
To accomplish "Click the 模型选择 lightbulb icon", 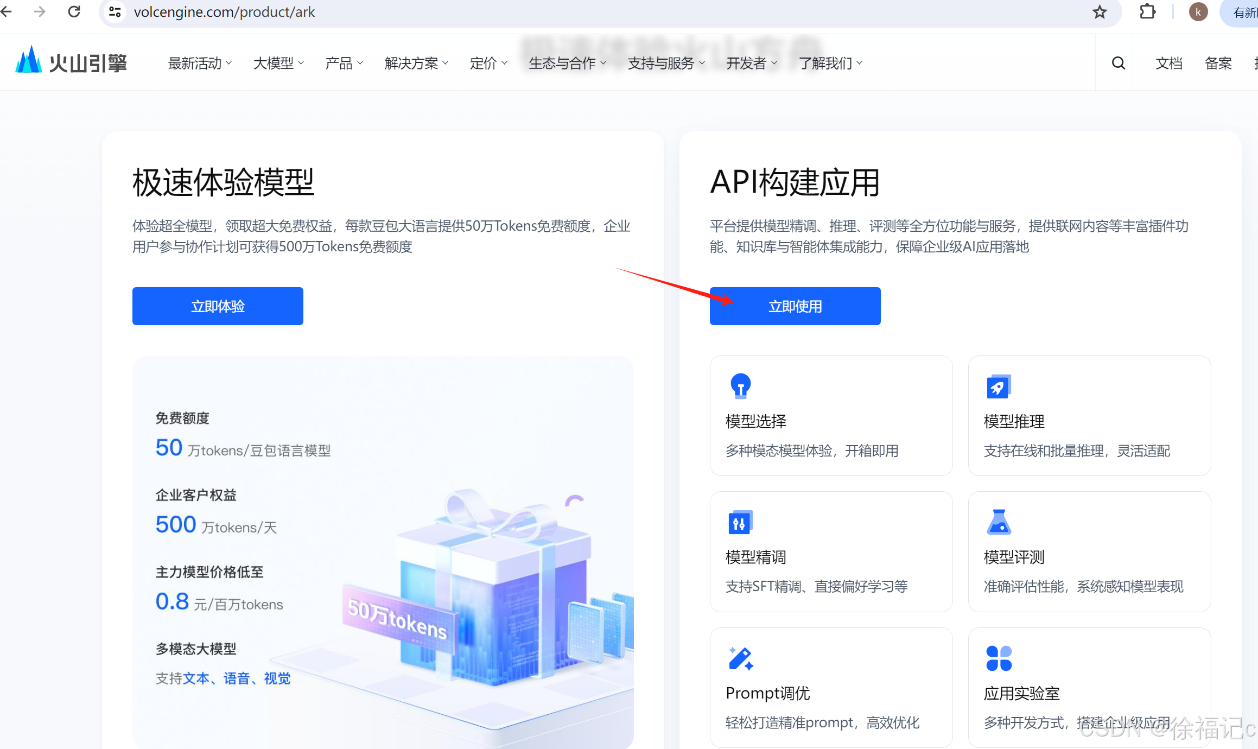I will pos(740,386).
